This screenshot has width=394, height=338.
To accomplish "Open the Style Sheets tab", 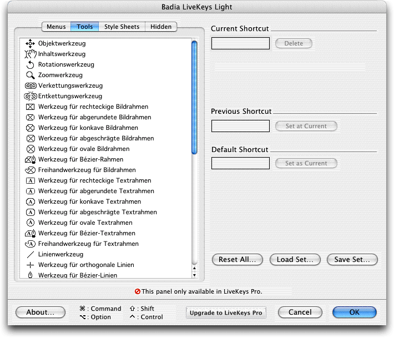I will [x=122, y=27].
